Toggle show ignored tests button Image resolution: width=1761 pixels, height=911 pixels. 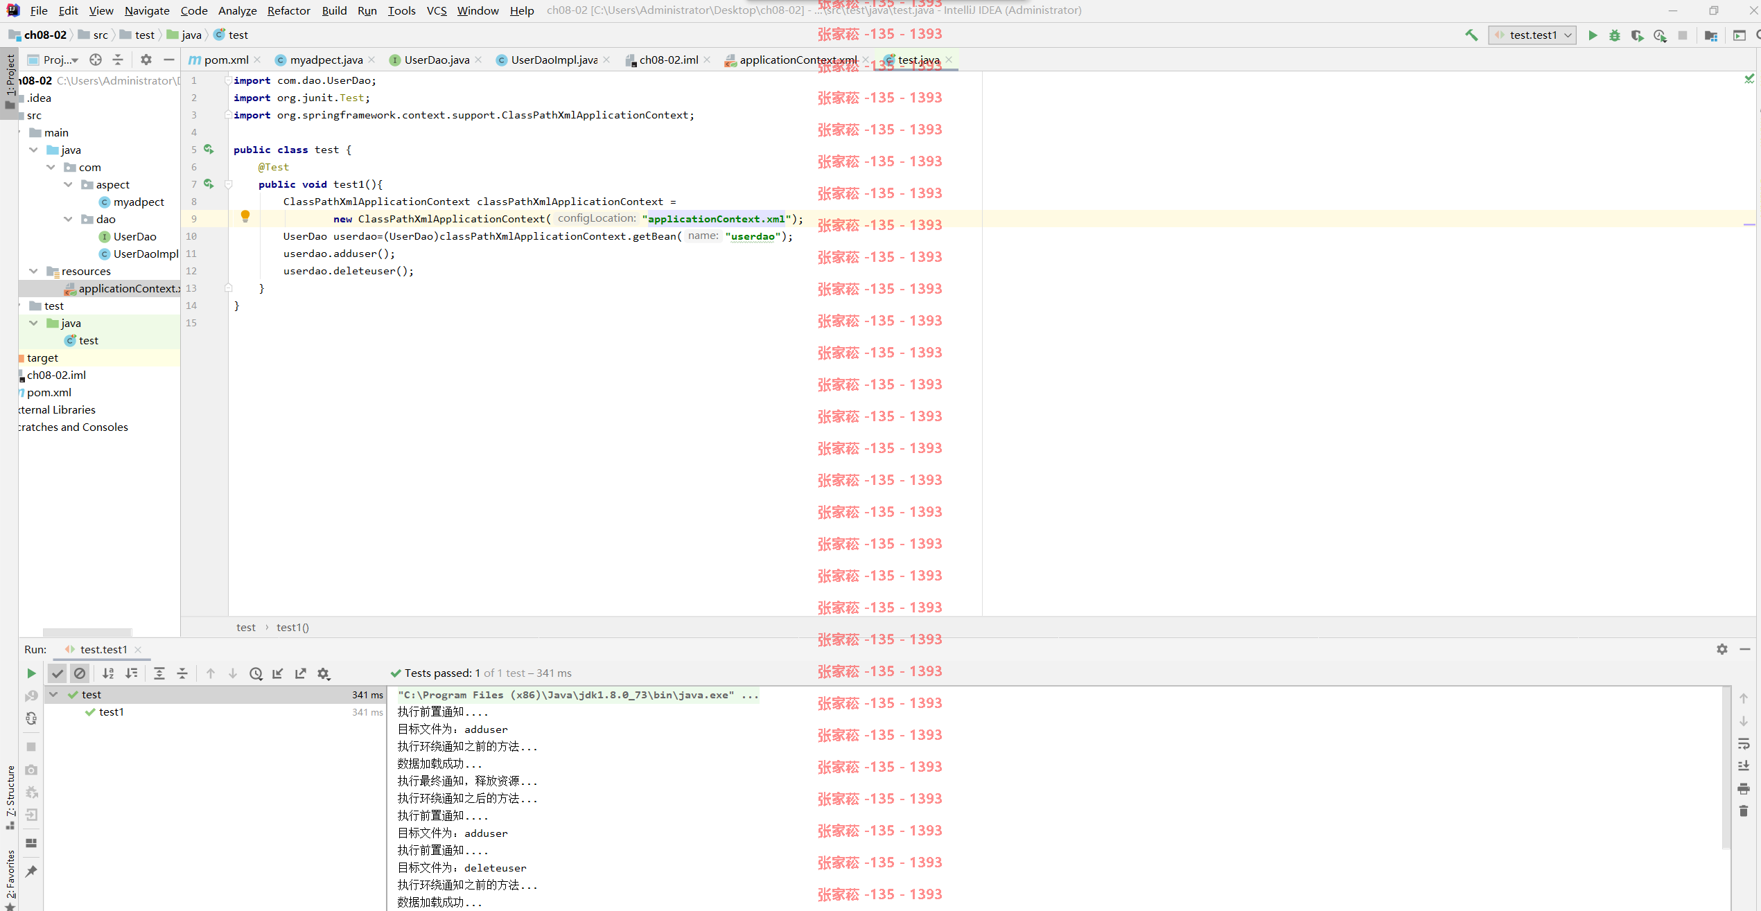[x=80, y=673]
